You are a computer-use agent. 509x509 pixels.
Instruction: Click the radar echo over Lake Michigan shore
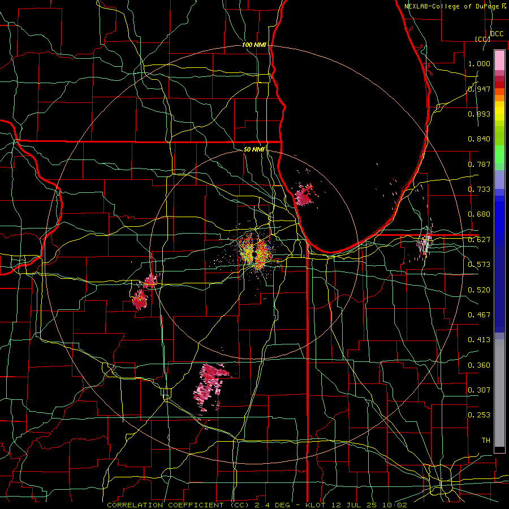pos(304,196)
